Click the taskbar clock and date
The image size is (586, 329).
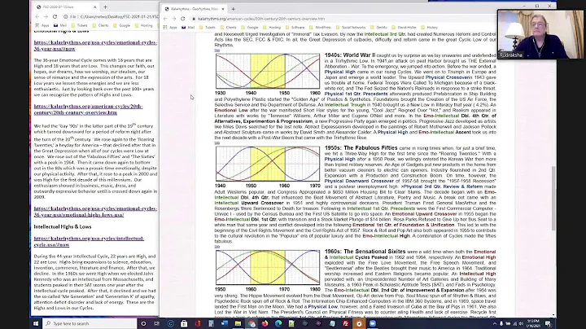pyautogui.click(x=534, y=323)
